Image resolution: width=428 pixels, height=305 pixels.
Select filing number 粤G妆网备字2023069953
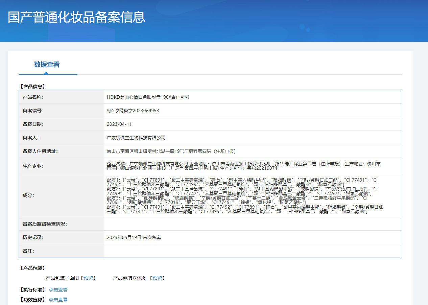[x=133, y=111]
